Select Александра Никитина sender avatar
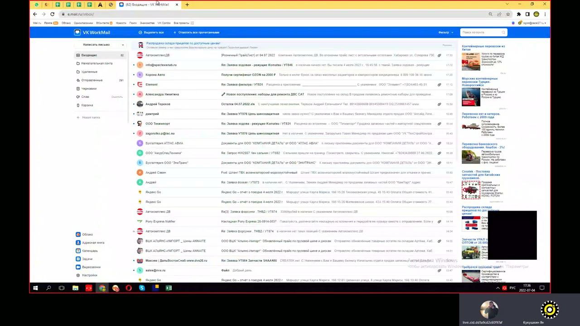Image resolution: width=580 pixels, height=326 pixels. tap(140, 94)
